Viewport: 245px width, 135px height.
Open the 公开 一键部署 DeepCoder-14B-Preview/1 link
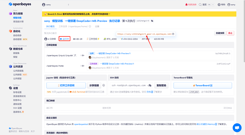click(113, 54)
